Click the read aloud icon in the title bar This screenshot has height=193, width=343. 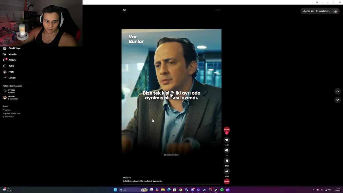pyautogui.click(x=317, y=2)
